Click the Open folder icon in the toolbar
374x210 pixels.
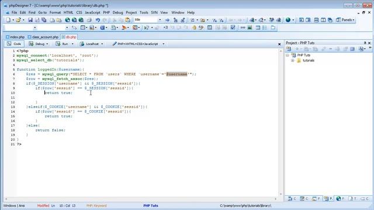(18, 20)
